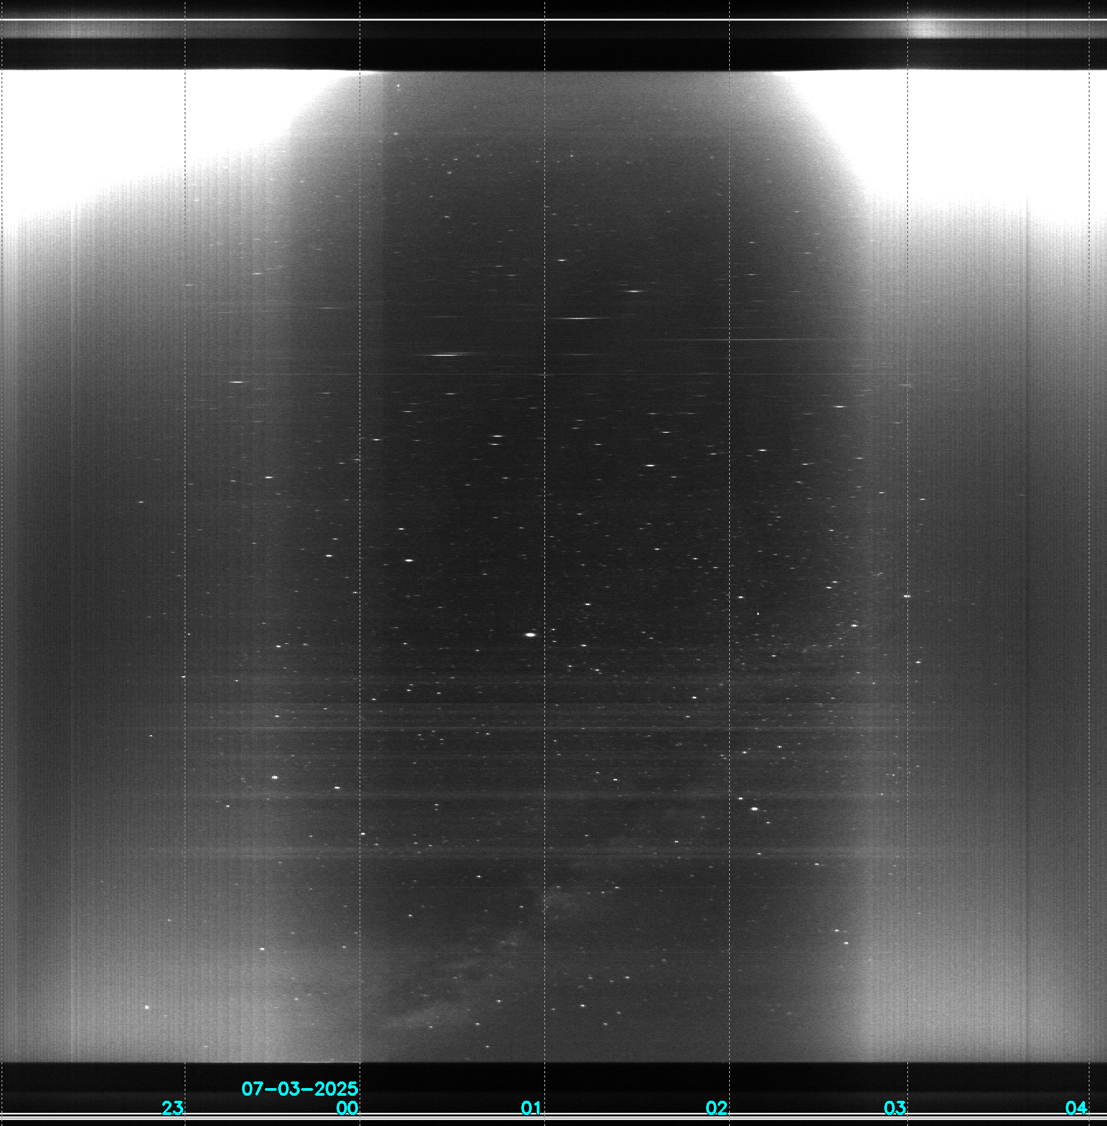Click the hour label 02
1107x1126 pixels.
click(717, 1108)
